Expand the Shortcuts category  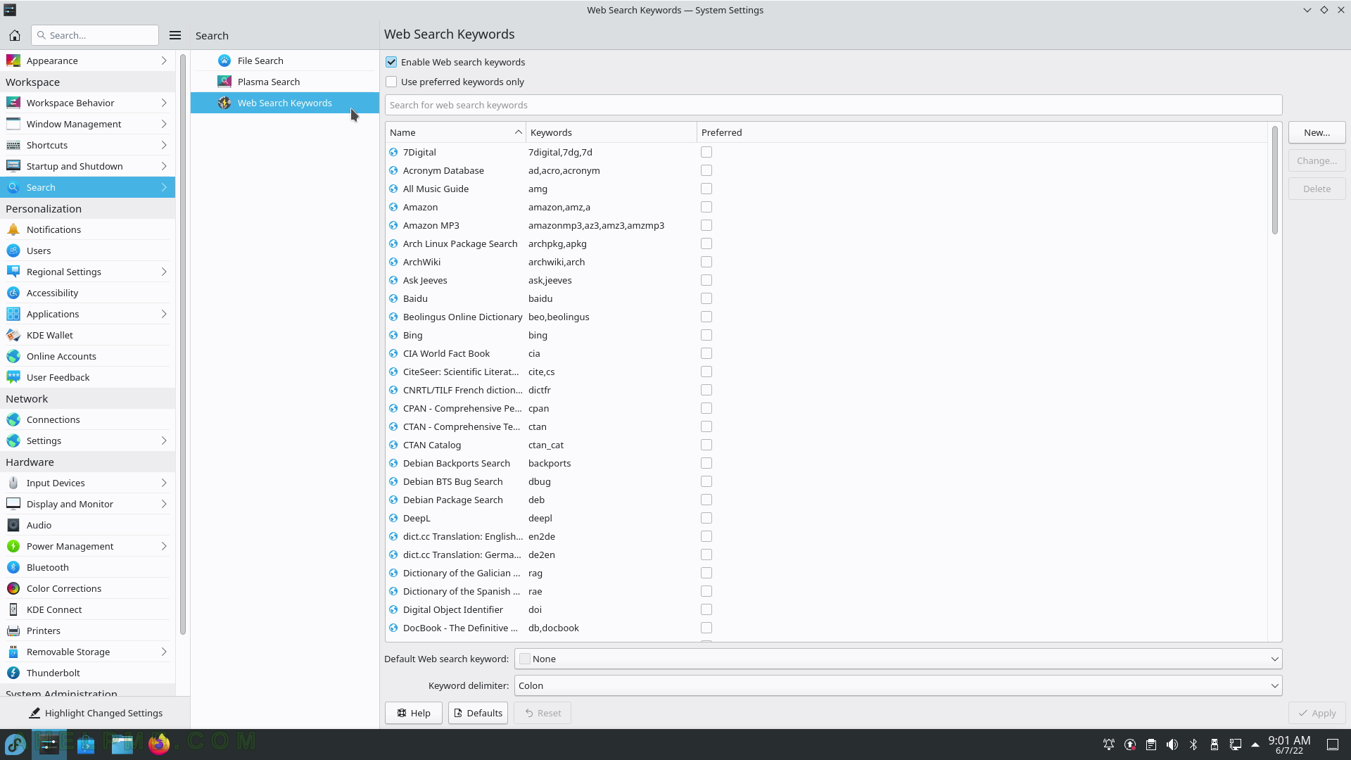164,145
